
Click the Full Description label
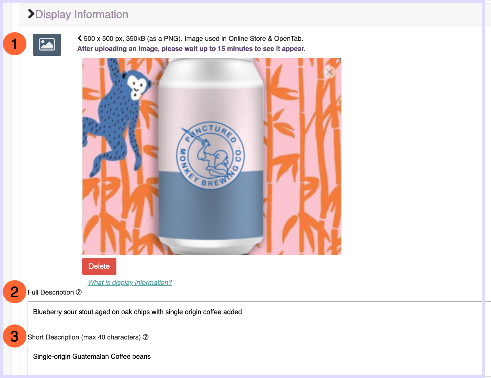pos(51,292)
